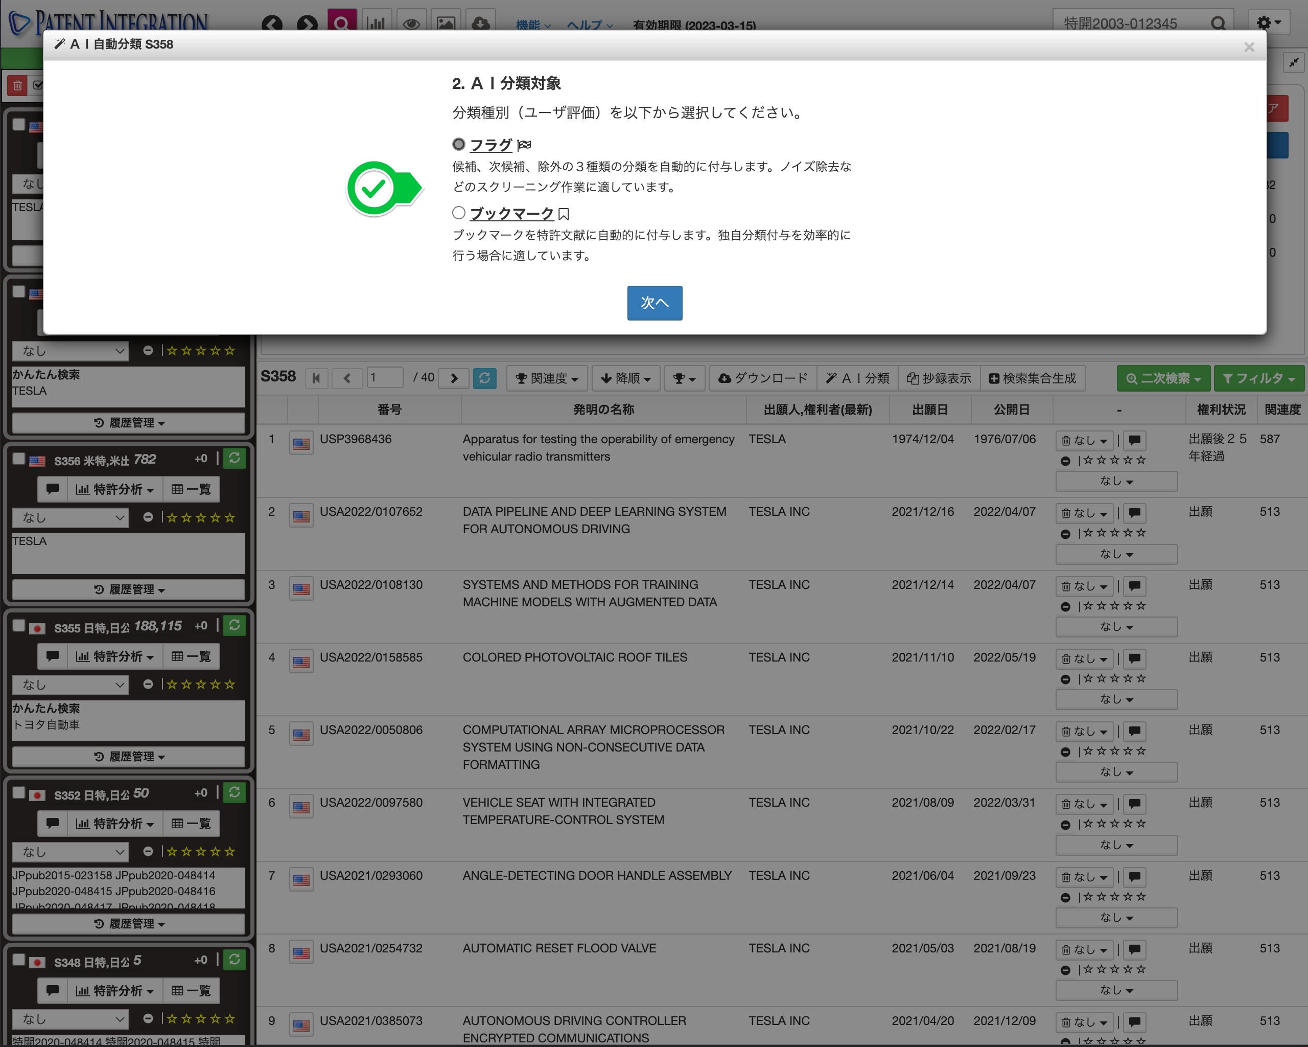The height and width of the screenshot is (1047, 1308).
Task: Click US flag thumbnail for USA2022/0107652
Action: pos(301,516)
